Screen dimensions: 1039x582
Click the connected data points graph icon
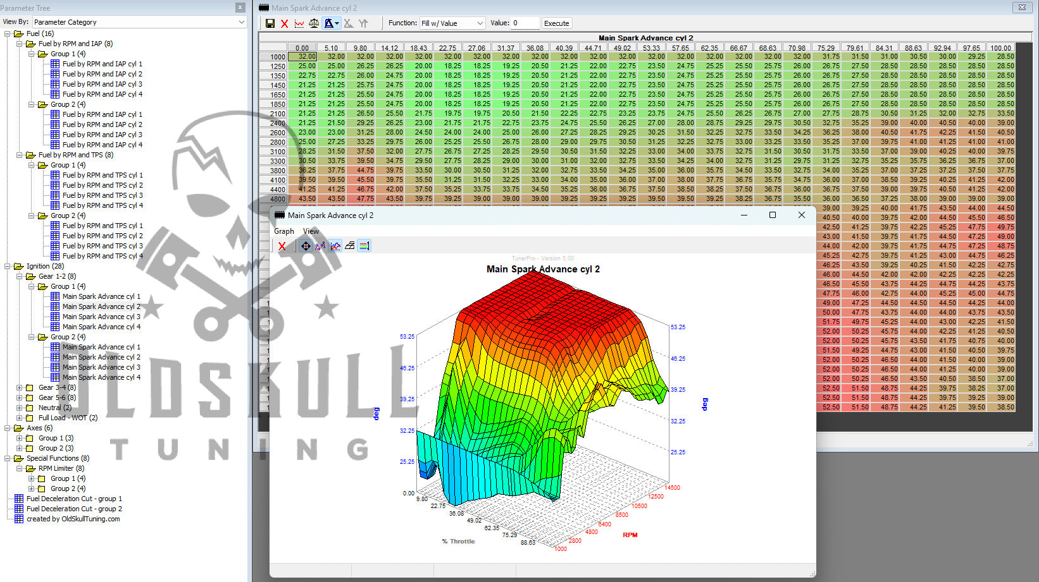[320, 246]
